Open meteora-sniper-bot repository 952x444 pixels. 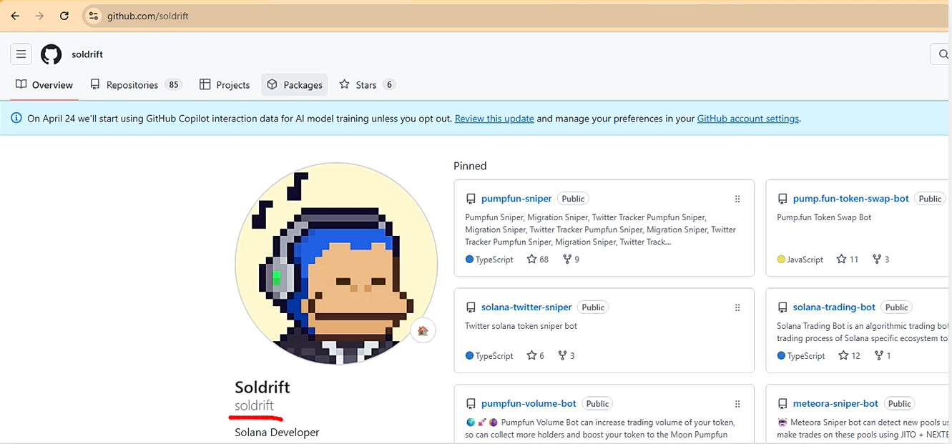(835, 404)
